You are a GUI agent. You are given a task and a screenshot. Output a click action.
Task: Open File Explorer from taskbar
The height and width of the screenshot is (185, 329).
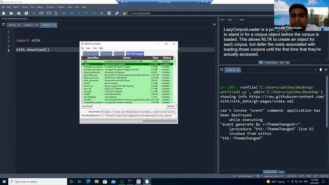(97, 181)
